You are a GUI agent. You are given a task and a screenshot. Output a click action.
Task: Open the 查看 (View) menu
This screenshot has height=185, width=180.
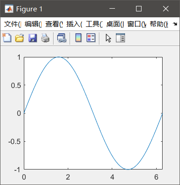point(54,24)
